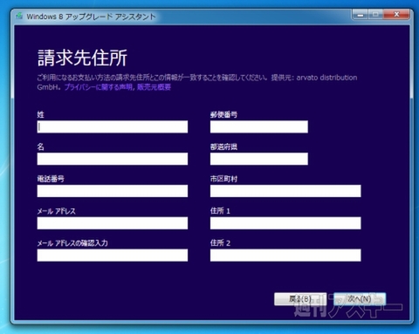Click the Upgrade Assistant title bar icon
This screenshot has height=334, width=419.
pos(19,17)
